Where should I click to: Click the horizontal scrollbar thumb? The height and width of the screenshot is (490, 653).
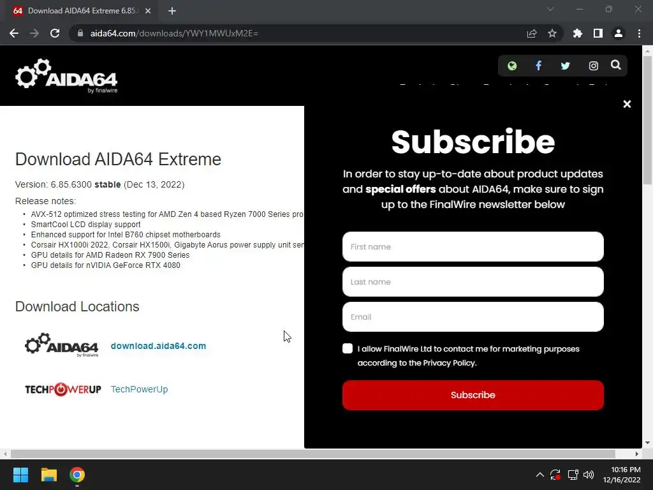click(x=313, y=454)
